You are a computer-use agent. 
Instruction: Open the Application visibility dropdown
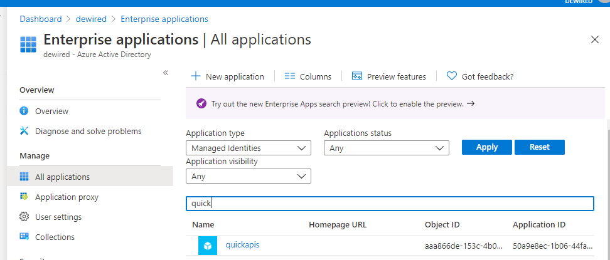click(x=249, y=177)
